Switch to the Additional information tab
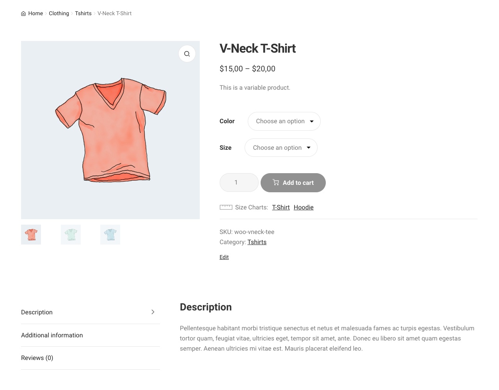Viewport: 499px width, 390px height. [52, 335]
